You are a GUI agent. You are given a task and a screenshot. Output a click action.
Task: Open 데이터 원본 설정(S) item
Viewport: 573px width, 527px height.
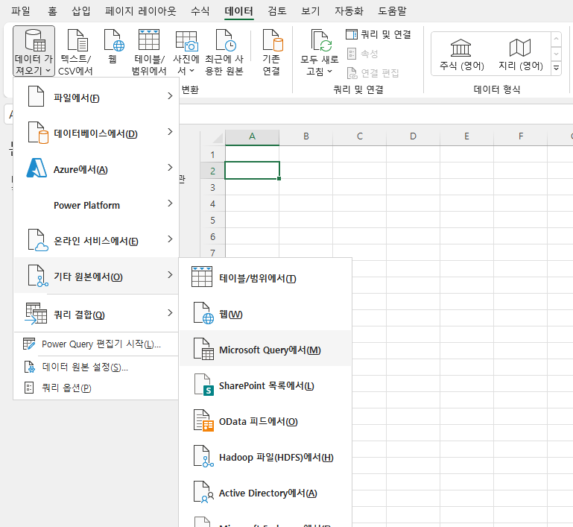(x=96, y=367)
